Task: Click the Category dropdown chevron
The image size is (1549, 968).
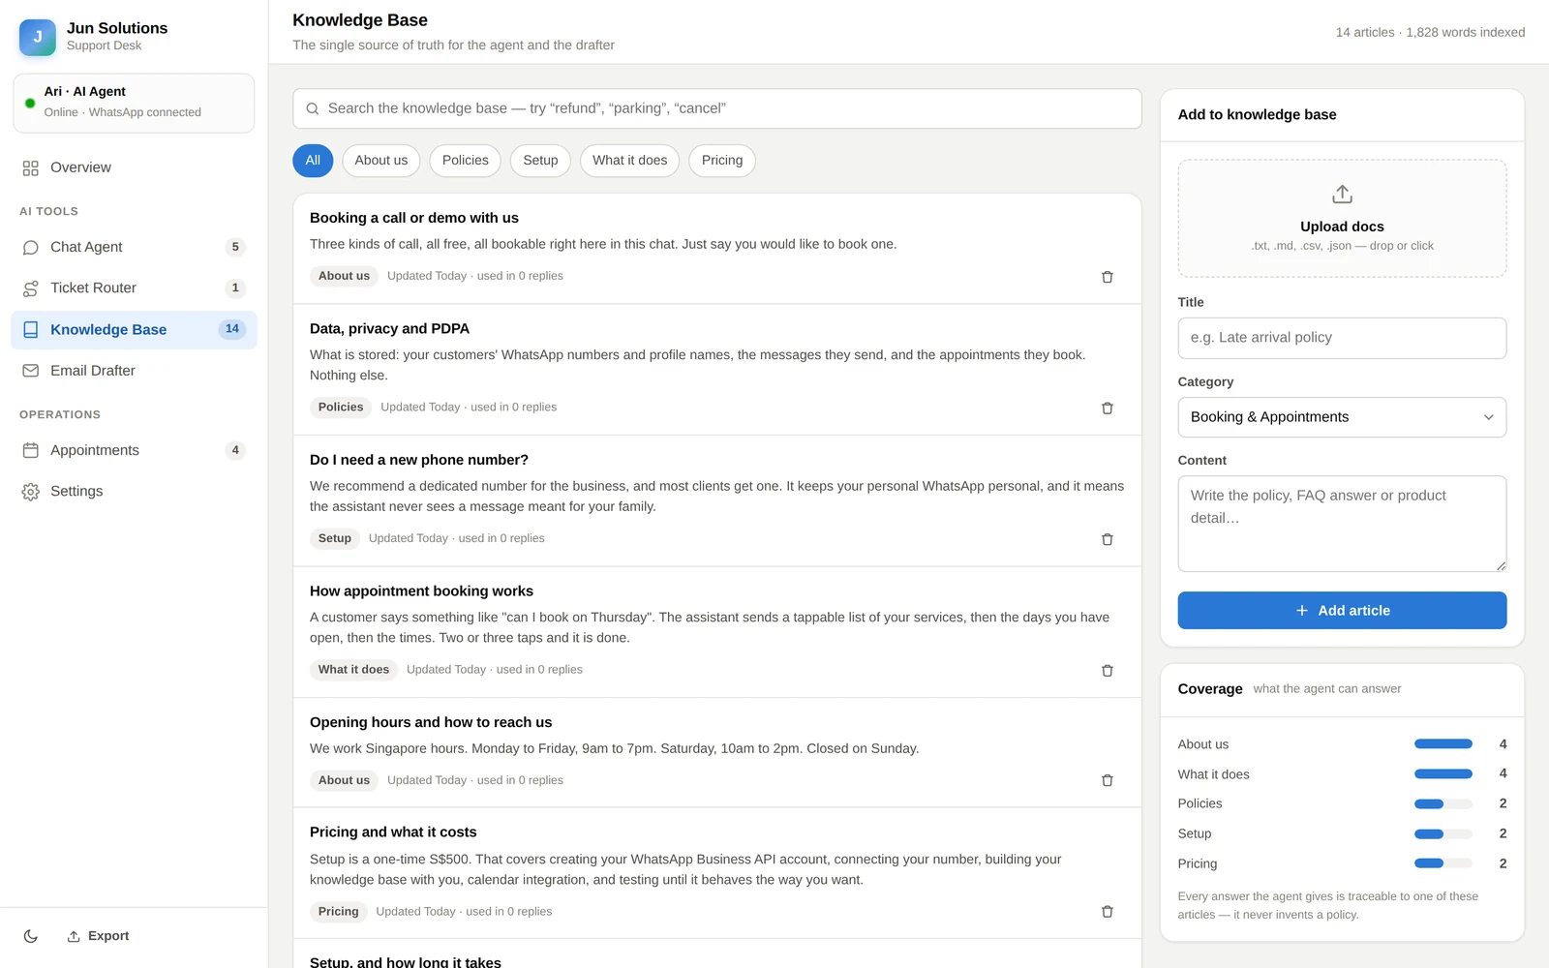Action: coord(1489,417)
